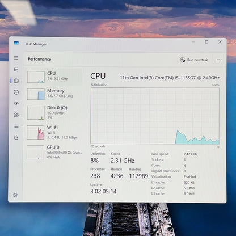Viewport: 236px width, 236px height.
Task: Click the Performance page heading
Action: click(40, 59)
